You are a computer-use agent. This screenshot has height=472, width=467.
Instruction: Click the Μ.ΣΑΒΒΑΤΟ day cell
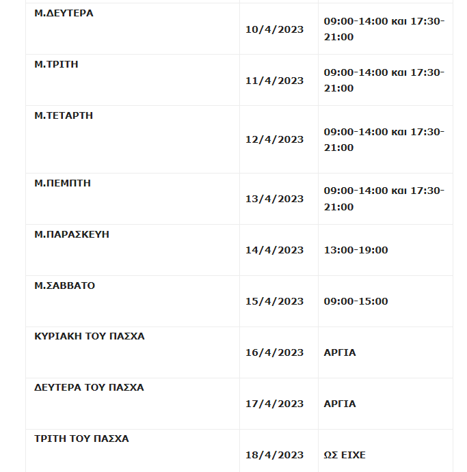click(65, 286)
